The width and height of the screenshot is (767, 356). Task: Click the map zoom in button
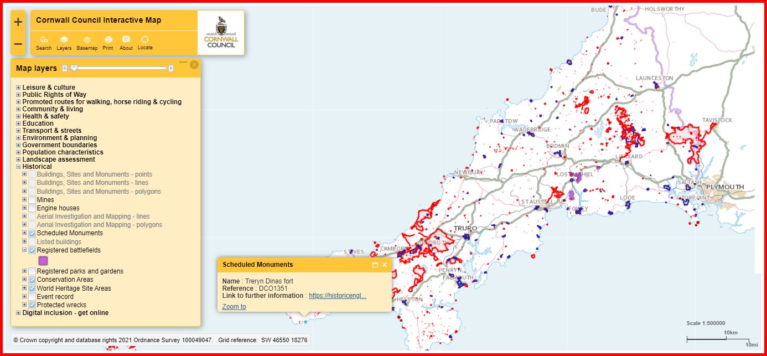[17, 21]
